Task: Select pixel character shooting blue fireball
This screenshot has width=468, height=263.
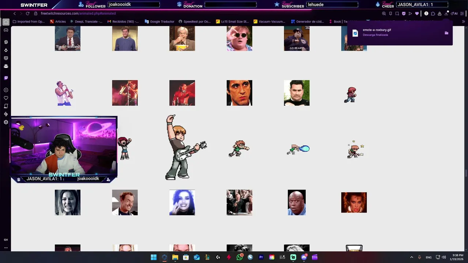Action: pyautogui.click(x=298, y=149)
